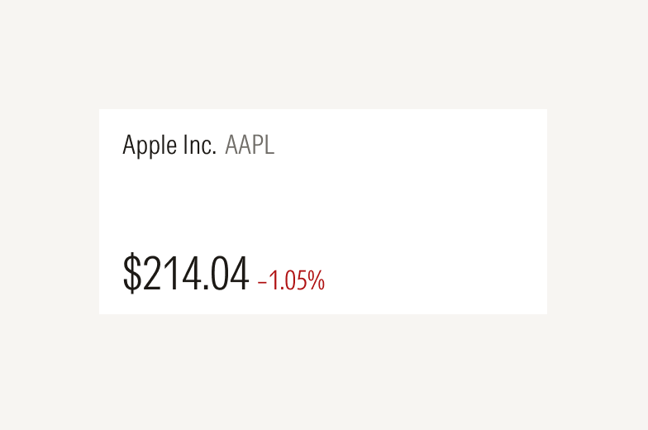Click the $214.04 stock price
This screenshot has height=430, width=648.
pyautogui.click(x=186, y=275)
